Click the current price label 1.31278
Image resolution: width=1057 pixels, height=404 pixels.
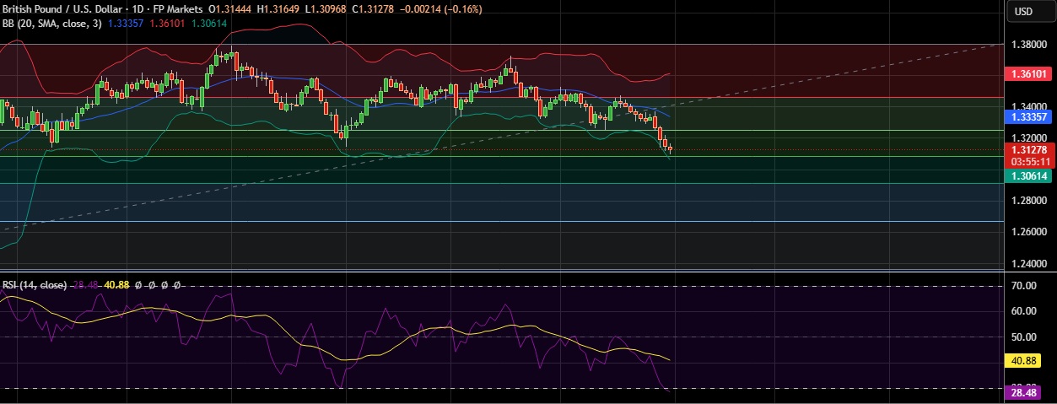click(1028, 149)
